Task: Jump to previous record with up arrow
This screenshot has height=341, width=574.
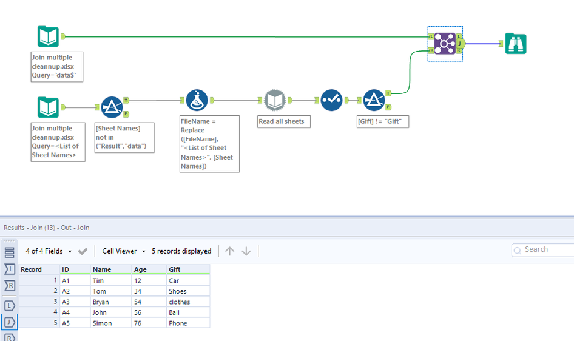Action: click(229, 251)
